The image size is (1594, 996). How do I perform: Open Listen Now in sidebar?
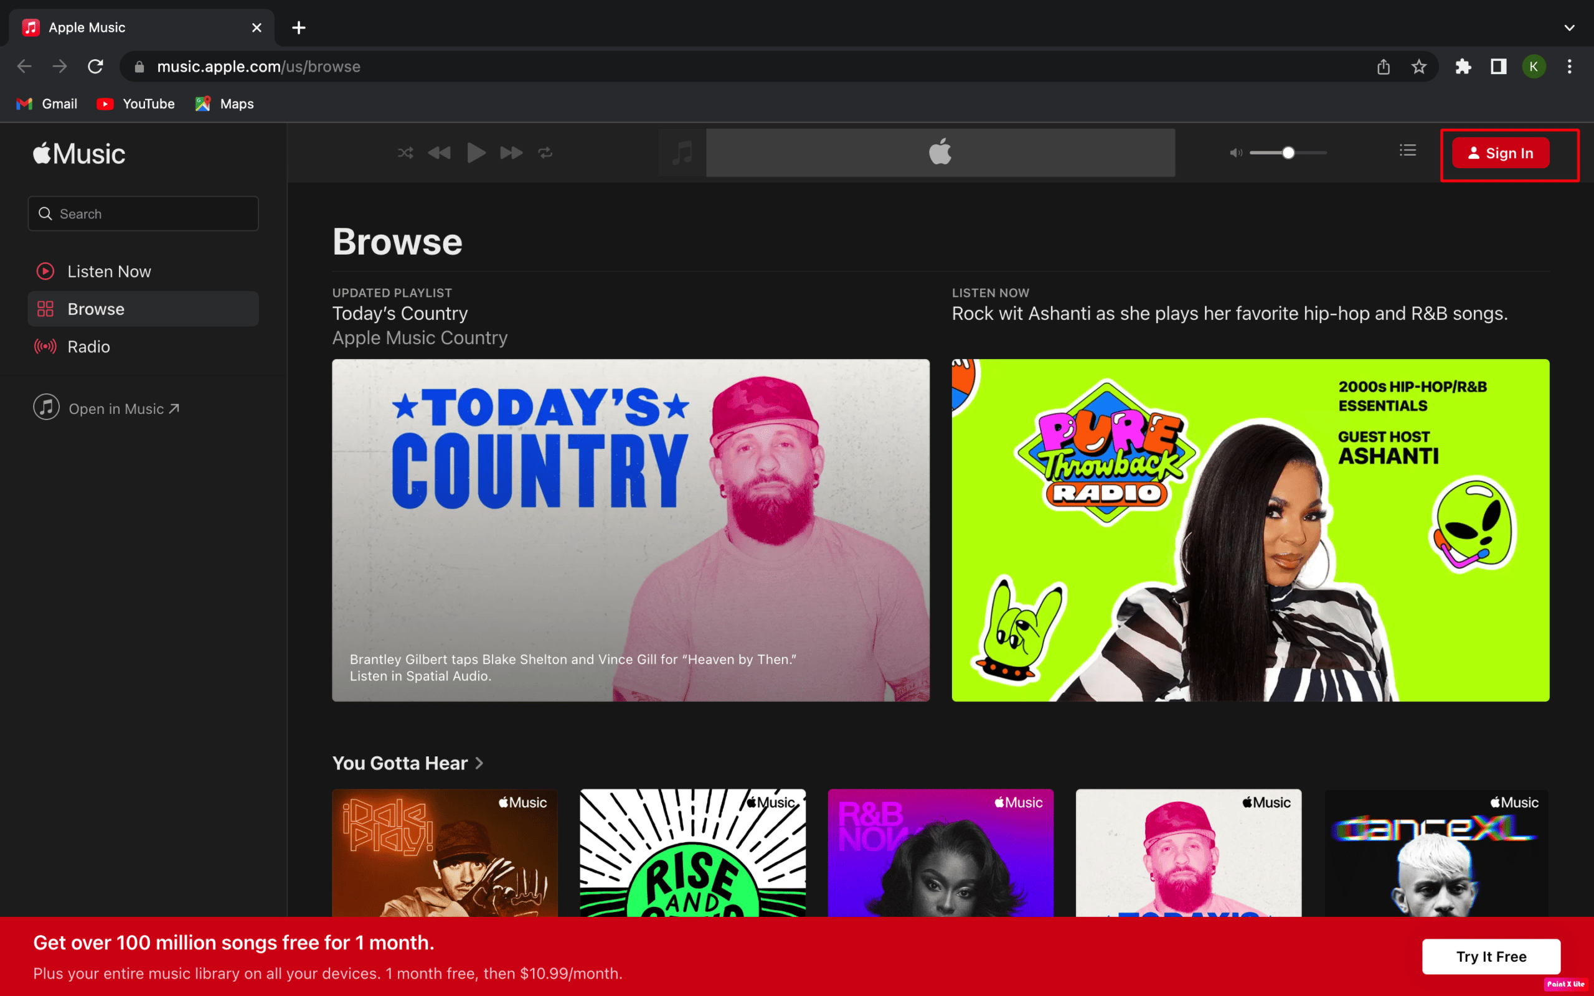coord(143,271)
